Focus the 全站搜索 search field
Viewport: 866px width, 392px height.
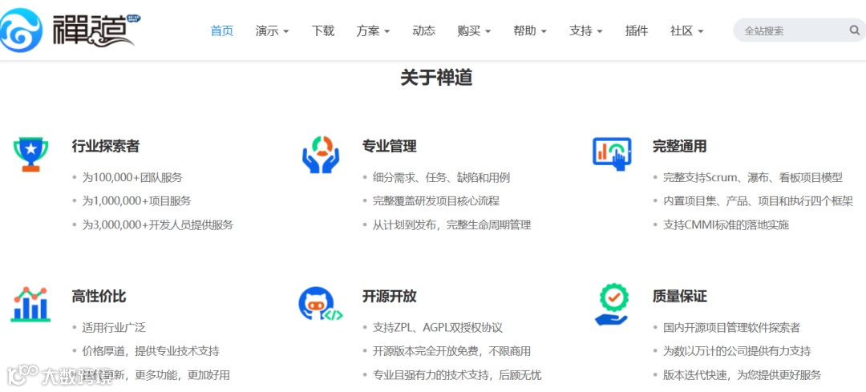coord(799,30)
